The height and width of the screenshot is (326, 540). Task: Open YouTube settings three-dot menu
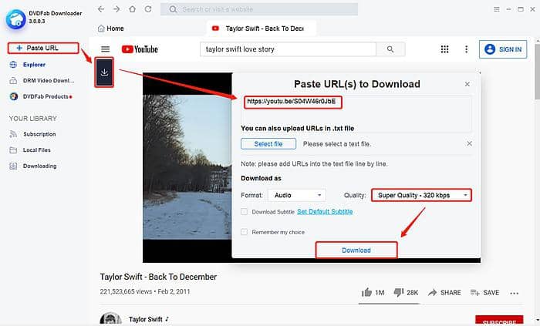466,49
